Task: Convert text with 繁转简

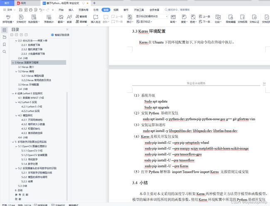Action: pyautogui.click(x=81, y=17)
